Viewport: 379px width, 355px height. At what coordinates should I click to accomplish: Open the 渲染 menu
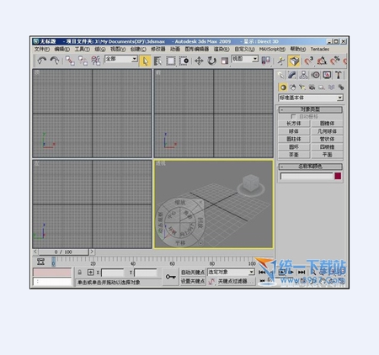coord(222,49)
